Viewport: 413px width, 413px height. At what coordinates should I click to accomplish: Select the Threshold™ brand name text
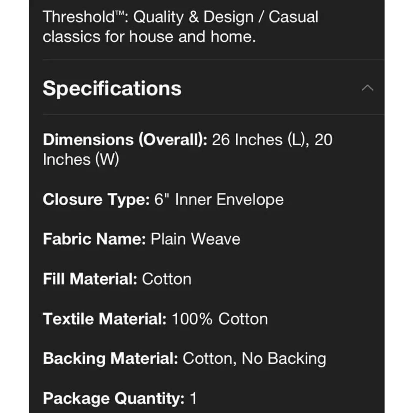click(83, 17)
